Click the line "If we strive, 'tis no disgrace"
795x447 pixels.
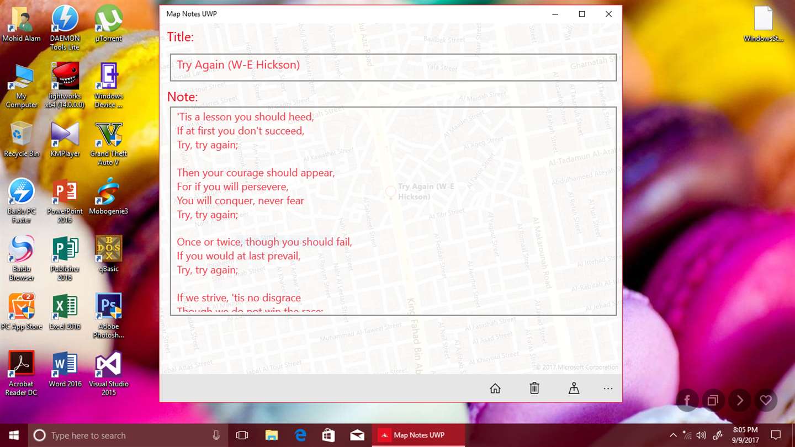click(x=239, y=298)
